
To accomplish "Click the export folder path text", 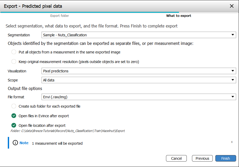I will 68,131.
